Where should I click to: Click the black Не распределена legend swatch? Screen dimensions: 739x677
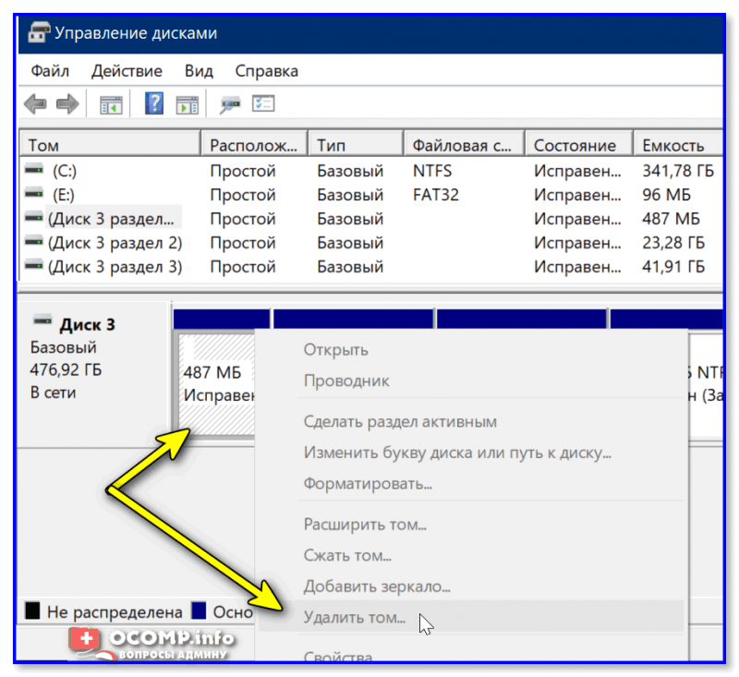click(x=32, y=611)
